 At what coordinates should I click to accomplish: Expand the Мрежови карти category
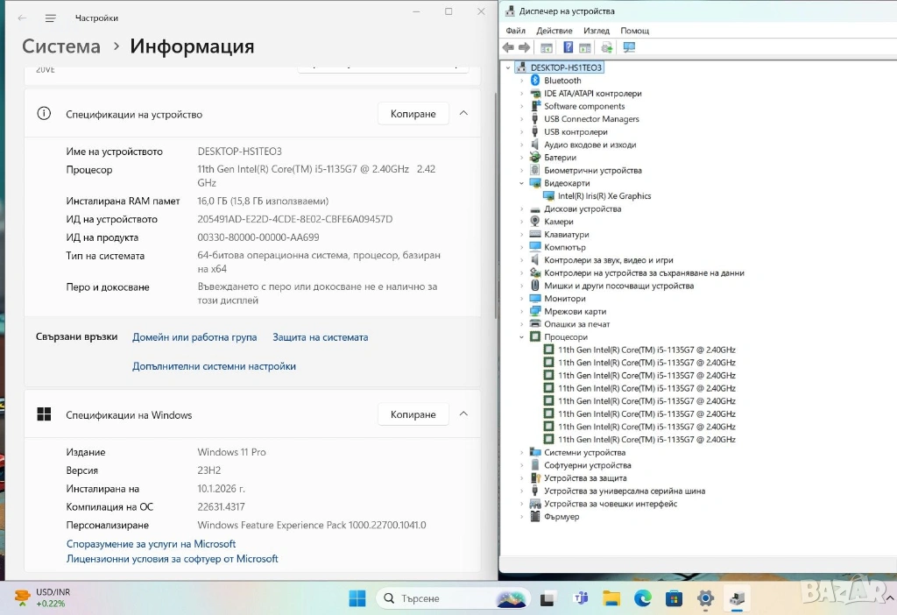coord(522,312)
